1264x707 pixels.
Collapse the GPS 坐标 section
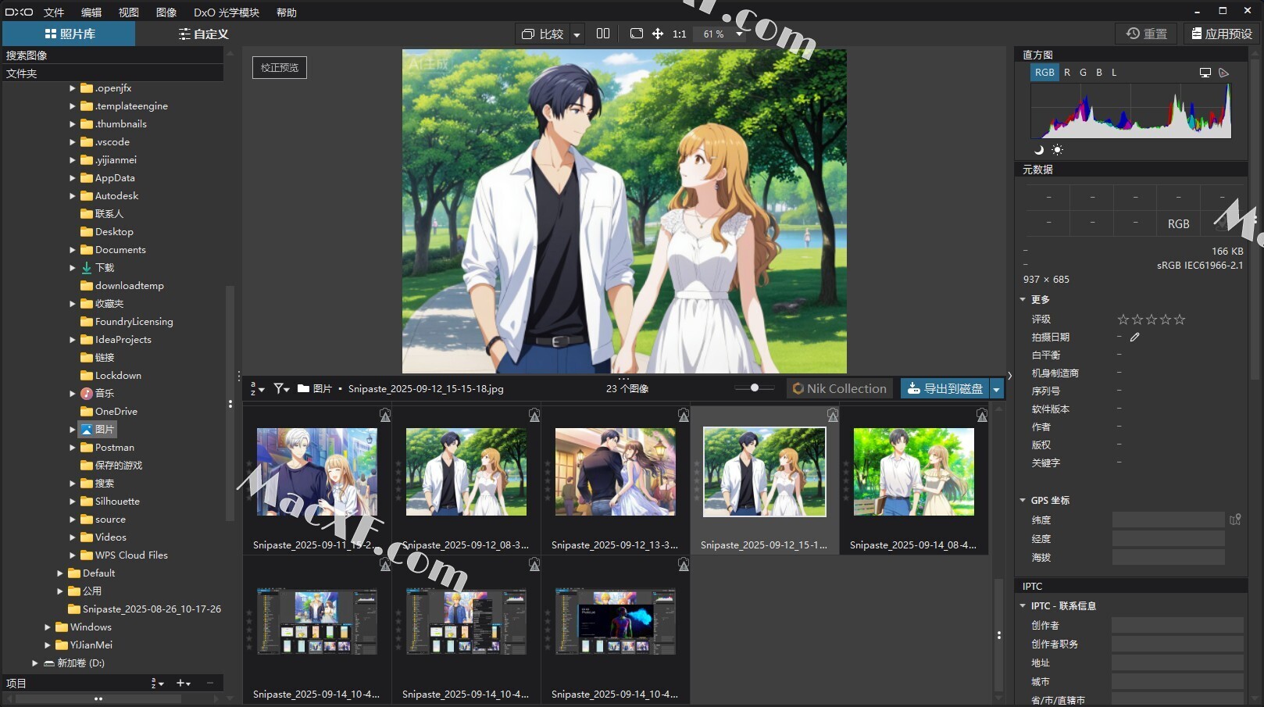[1023, 501]
